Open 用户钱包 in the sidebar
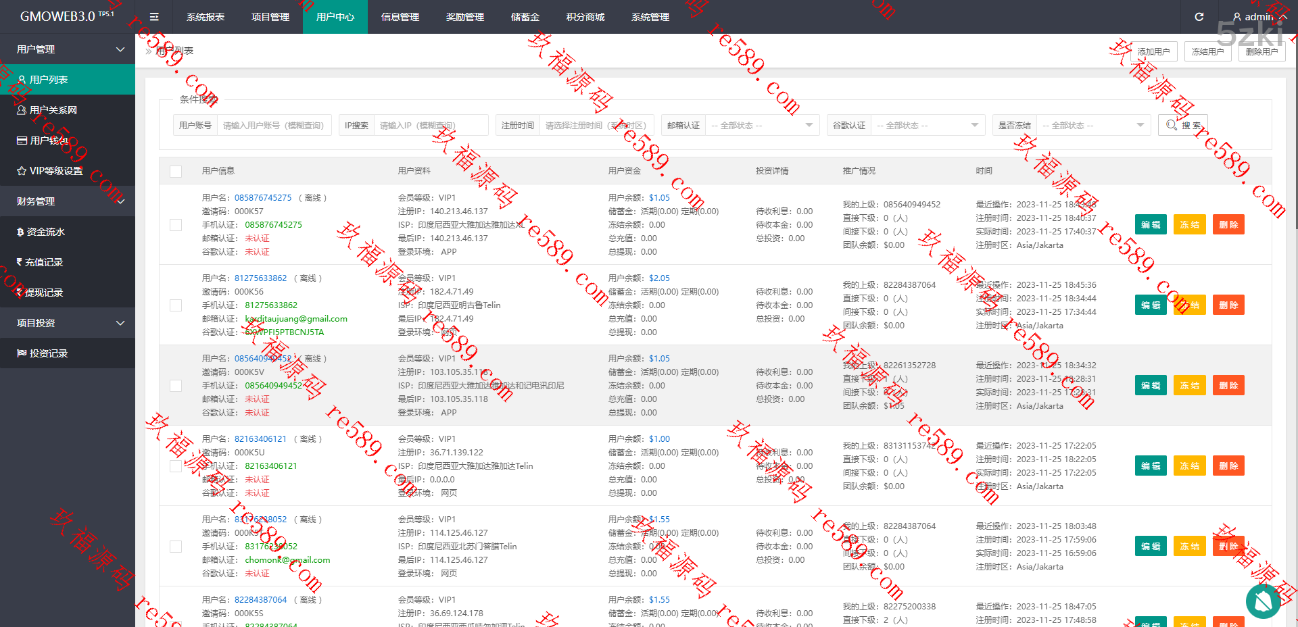The width and height of the screenshot is (1298, 627). (x=49, y=141)
